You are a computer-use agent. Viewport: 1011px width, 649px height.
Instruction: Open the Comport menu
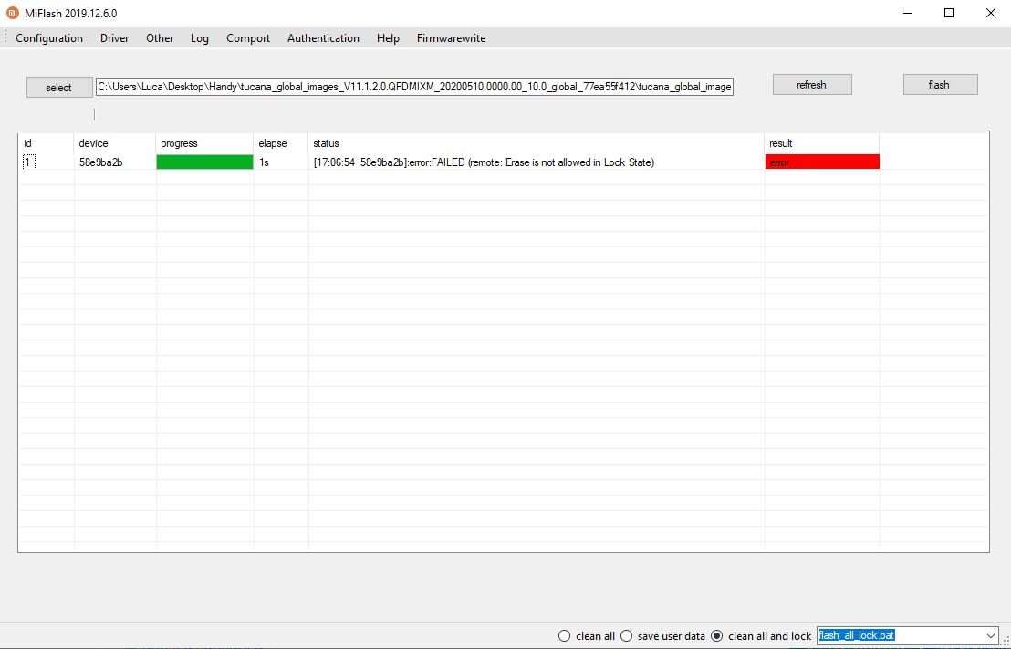click(x=247, y=38)
